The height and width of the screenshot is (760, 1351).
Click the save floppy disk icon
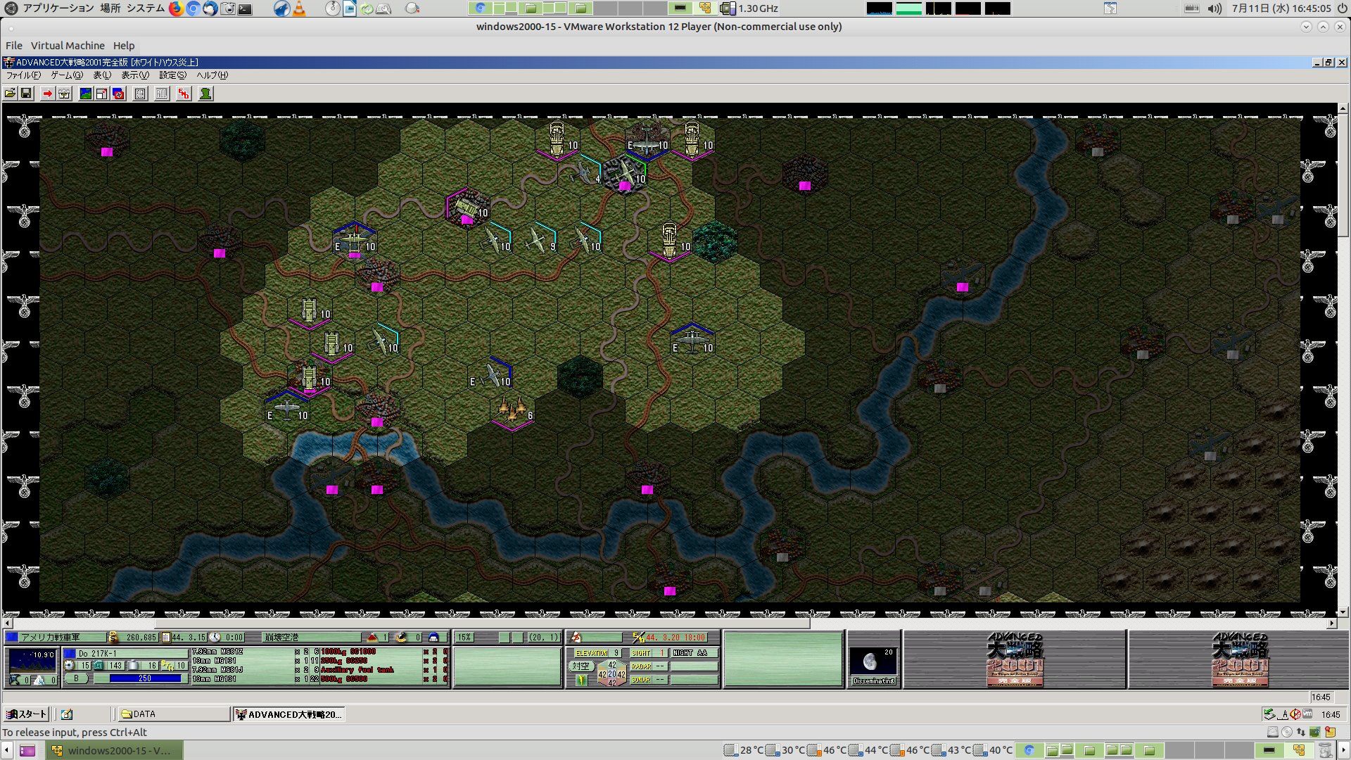pyautogui.click(x=26, y=94)
